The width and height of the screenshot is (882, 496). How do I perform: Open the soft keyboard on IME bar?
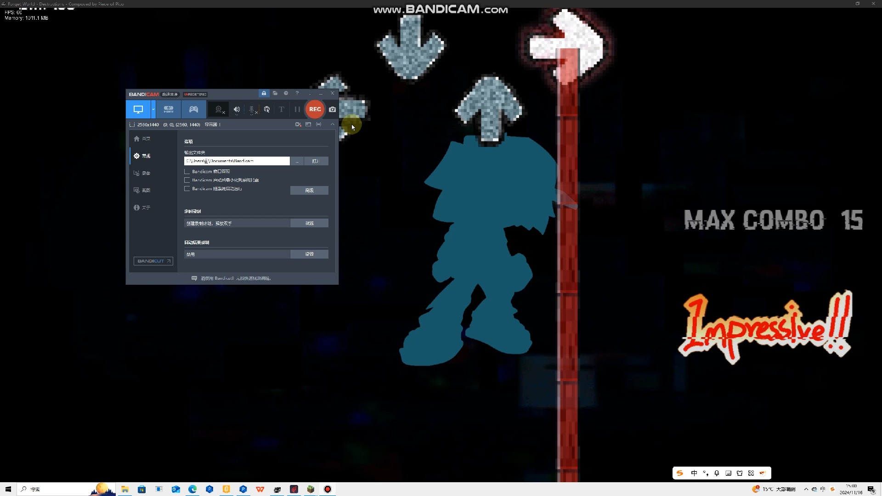click(x=728, y=473)
